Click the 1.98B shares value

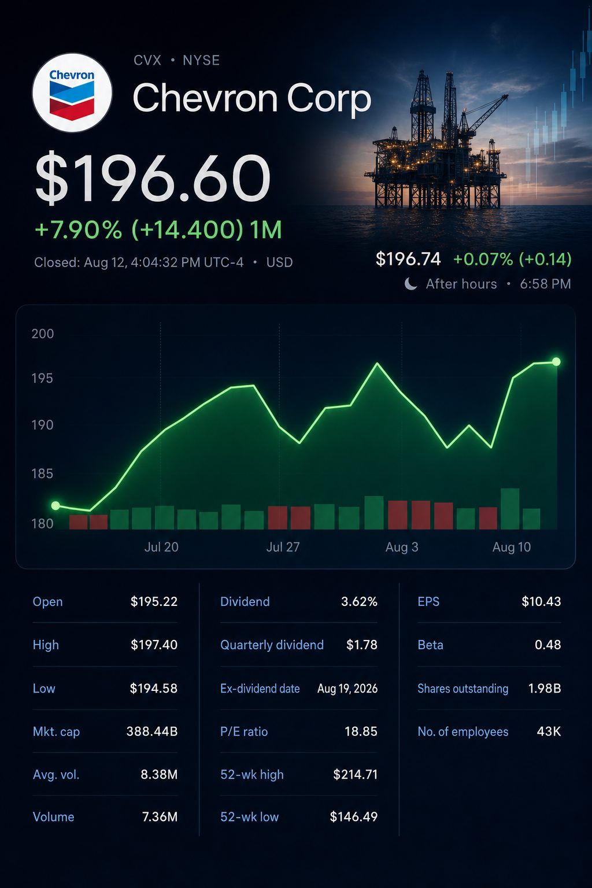pos(545,689)
